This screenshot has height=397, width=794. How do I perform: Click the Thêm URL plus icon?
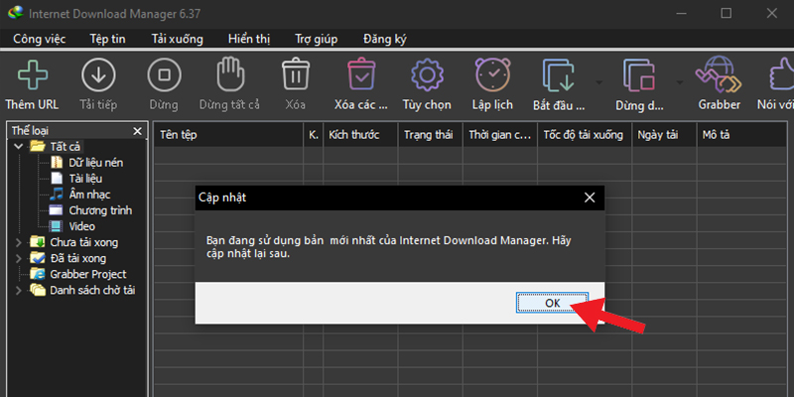[33, 75]
